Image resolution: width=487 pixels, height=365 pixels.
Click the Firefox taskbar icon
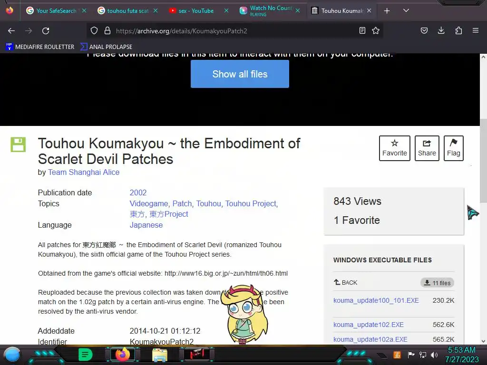click(x=122, y=355)
